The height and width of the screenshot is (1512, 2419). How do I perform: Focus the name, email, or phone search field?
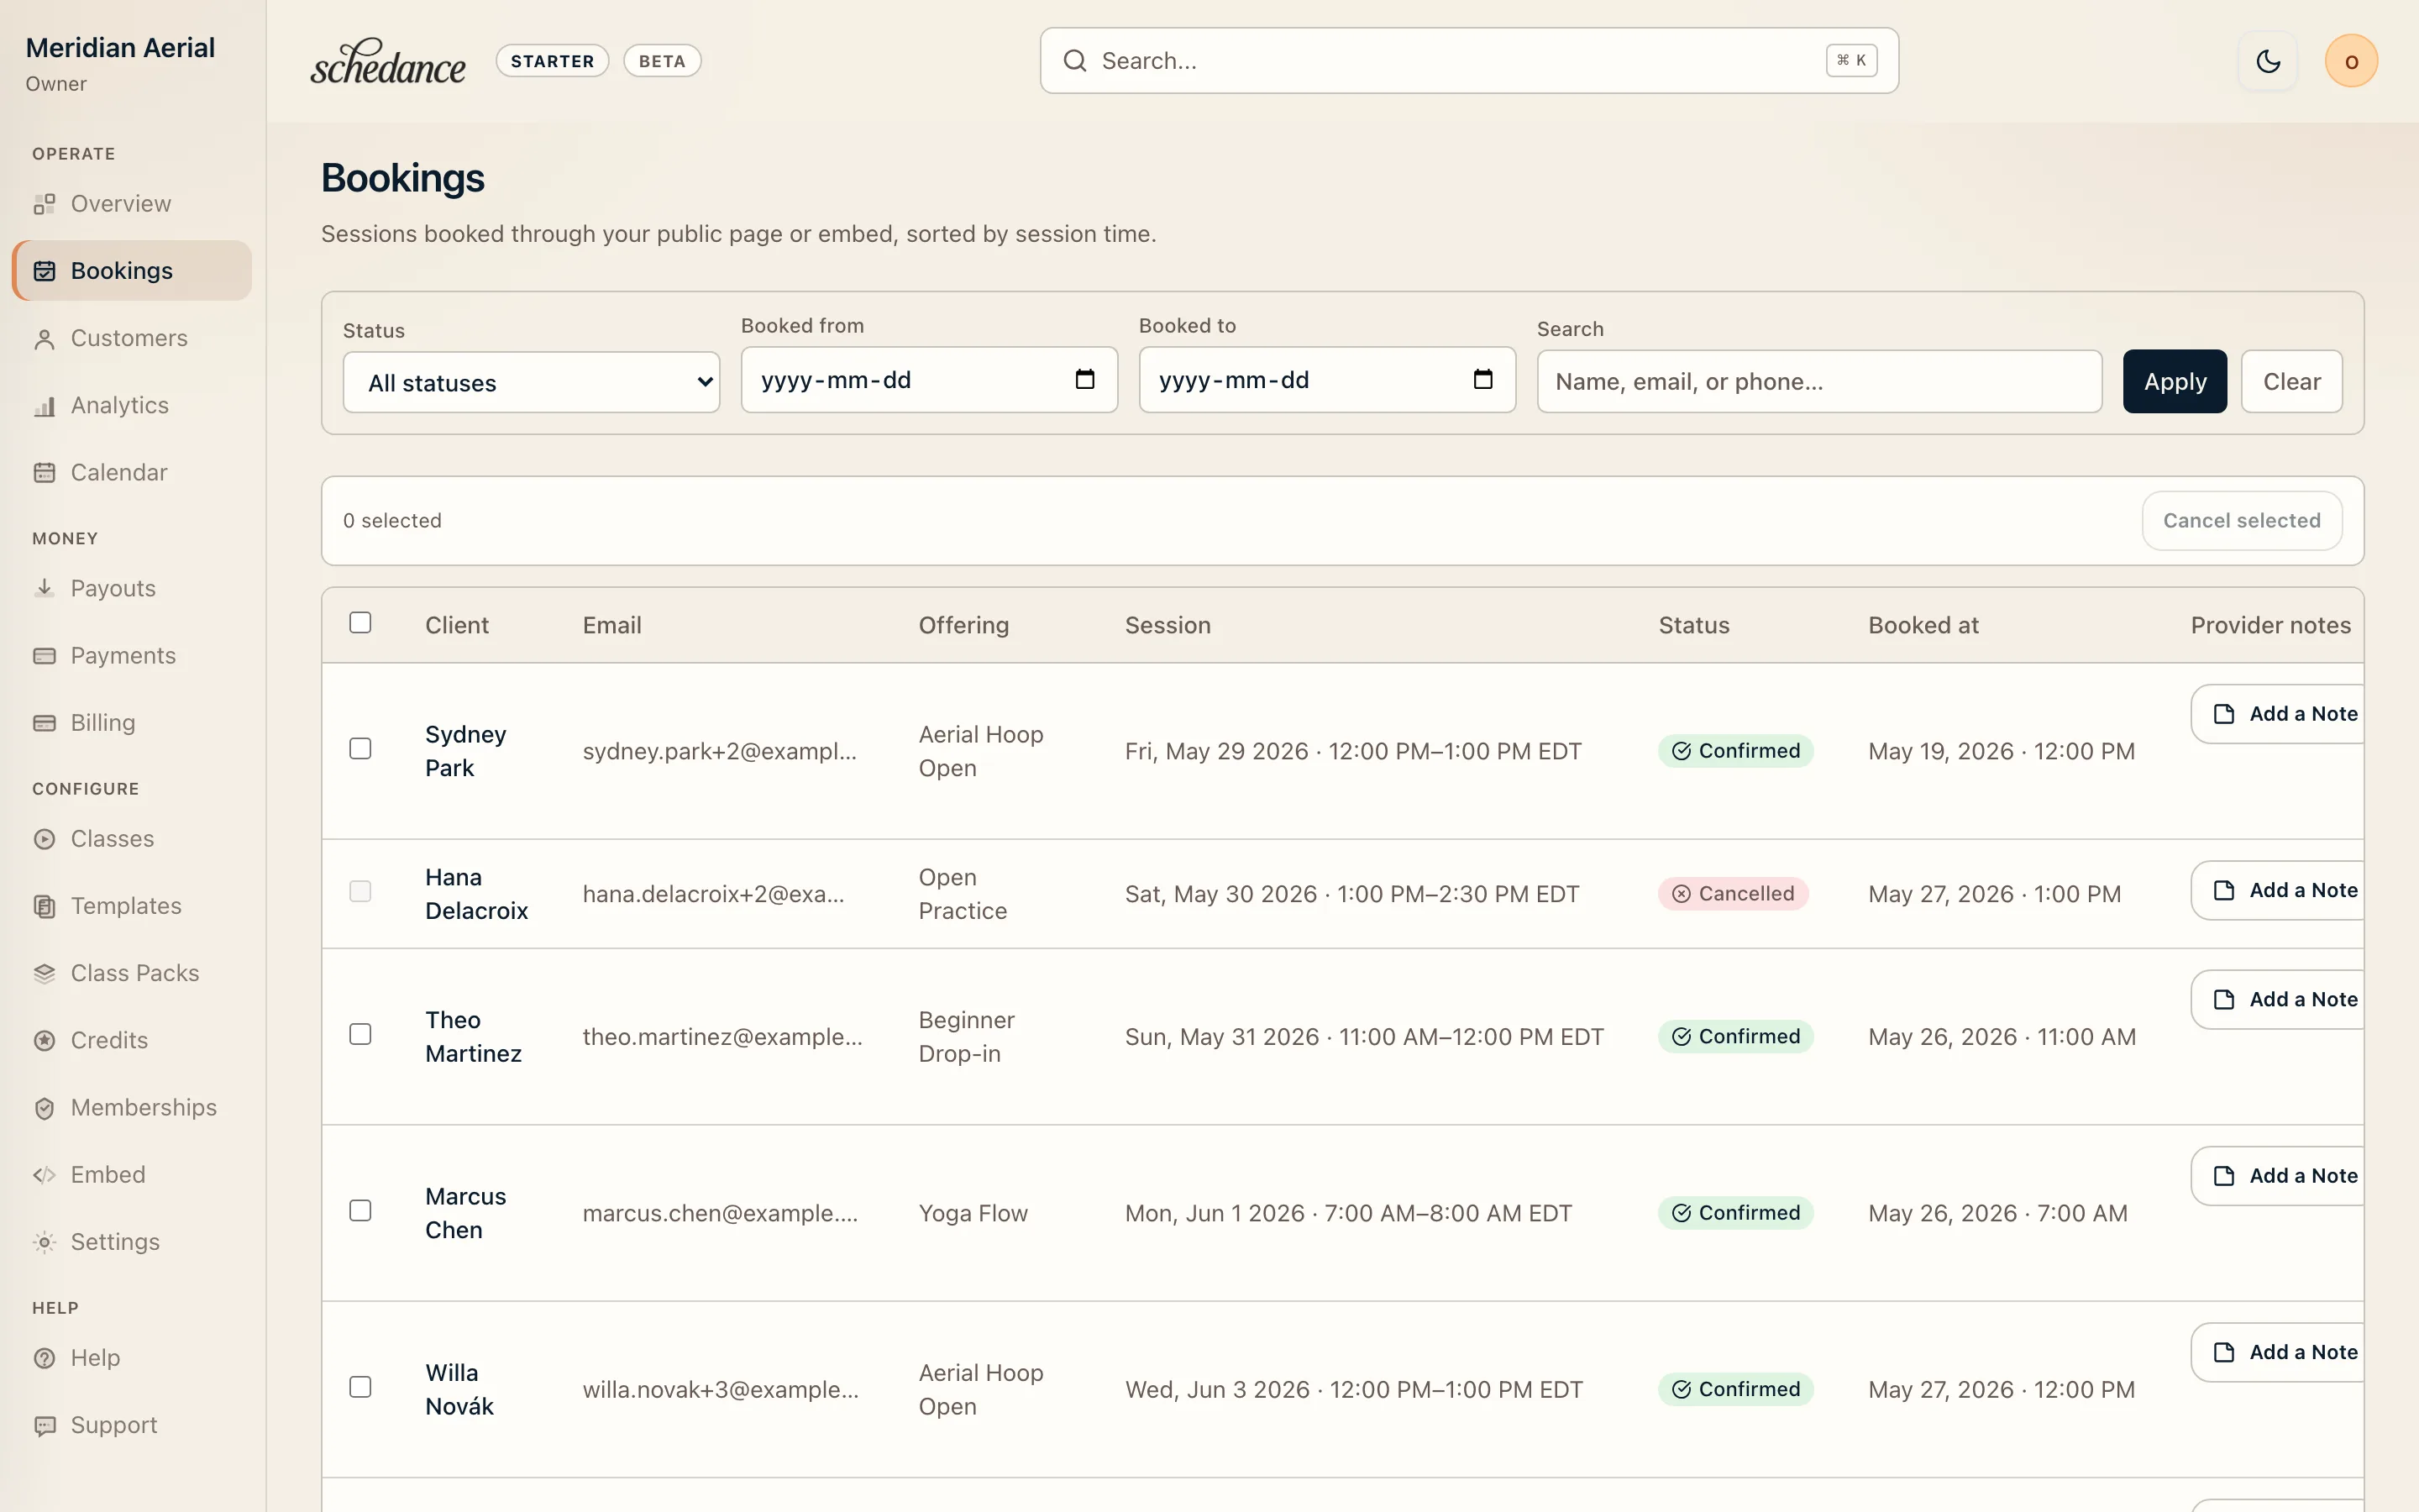pos(1819,381)
